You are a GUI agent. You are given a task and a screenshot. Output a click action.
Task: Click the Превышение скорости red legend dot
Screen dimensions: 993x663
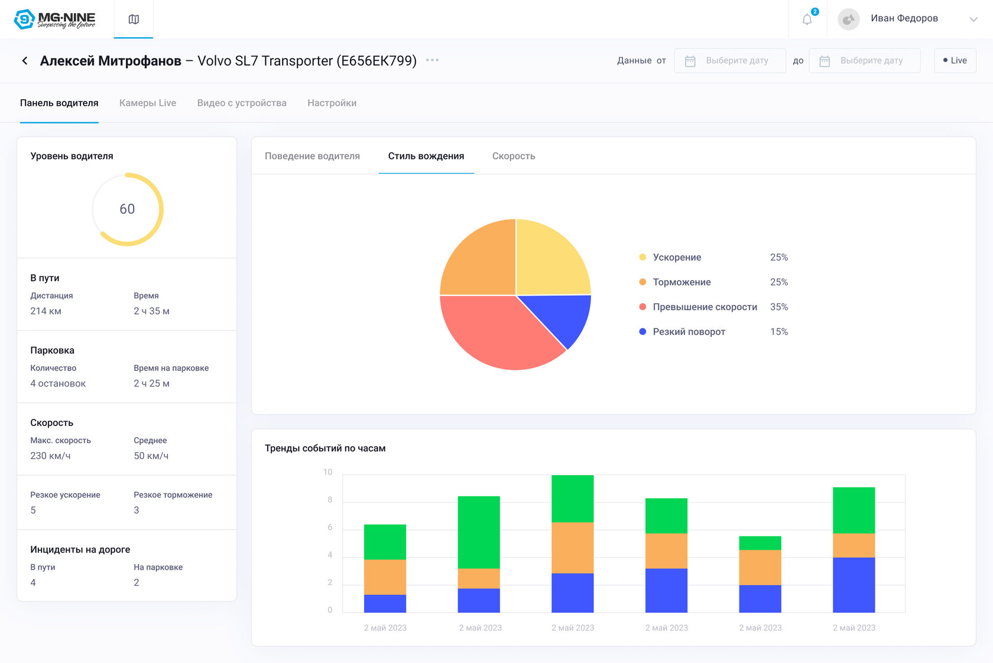642,307
